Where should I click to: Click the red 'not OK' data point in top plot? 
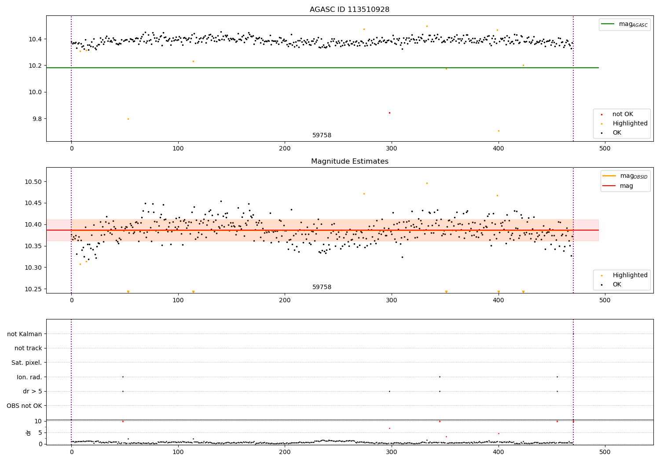tap(389, 113)
